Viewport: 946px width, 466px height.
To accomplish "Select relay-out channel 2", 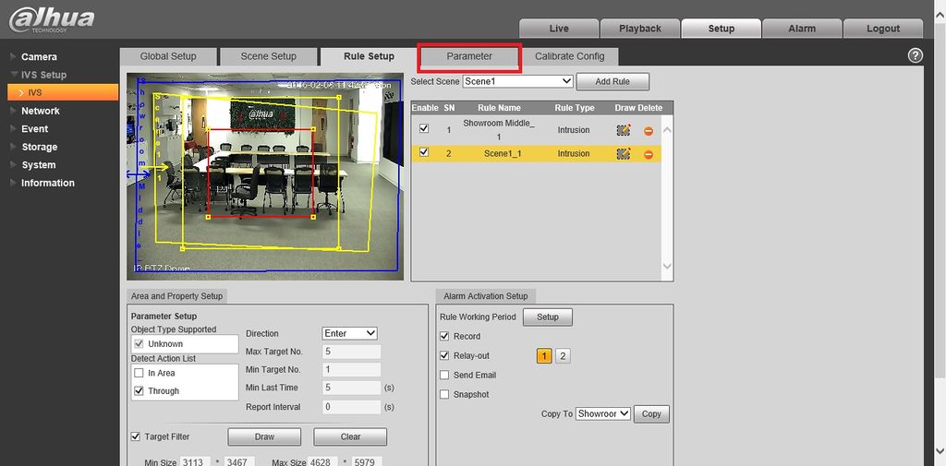I will [563, 356].
